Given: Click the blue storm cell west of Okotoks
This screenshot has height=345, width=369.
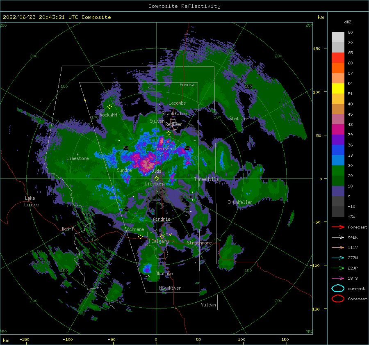Looking at the screenshot, I should coord(147,268).
